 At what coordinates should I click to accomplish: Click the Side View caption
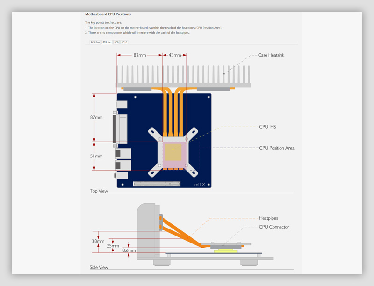pyautogui.click(x=99, y=267)
